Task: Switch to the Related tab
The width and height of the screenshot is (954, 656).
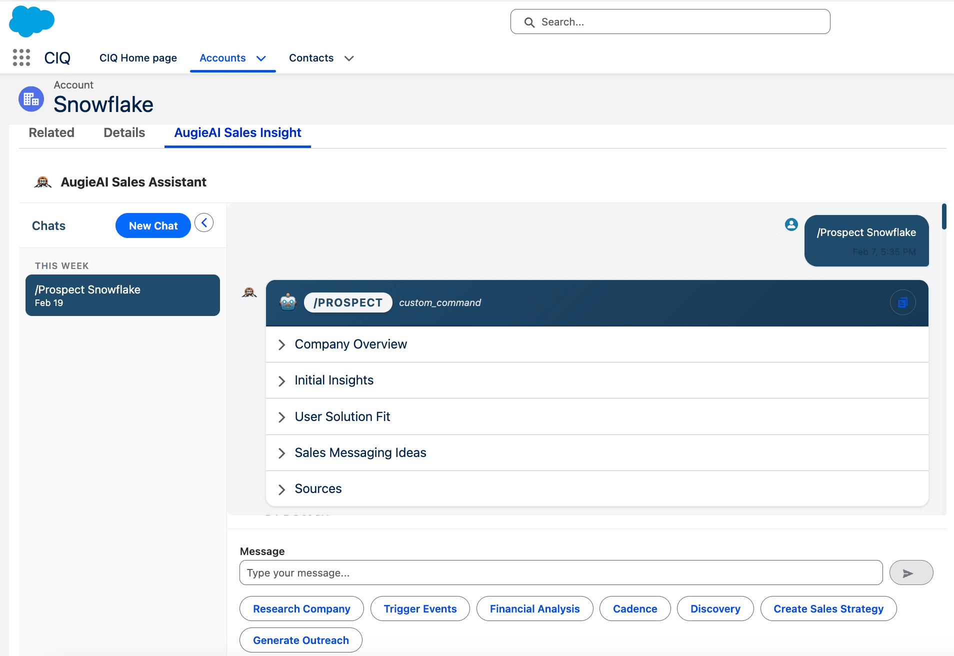Action: [51, 132]
